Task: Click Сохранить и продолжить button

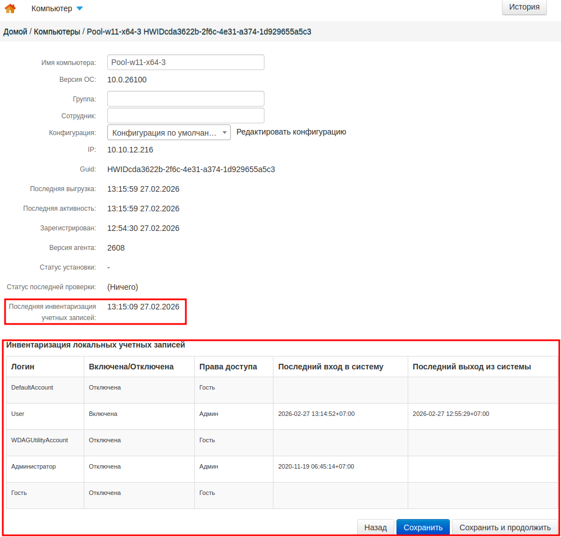Action: click(505, 527)
